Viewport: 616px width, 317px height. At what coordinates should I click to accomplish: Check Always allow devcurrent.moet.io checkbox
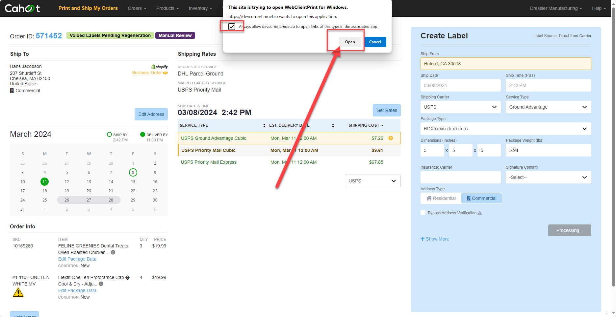click(232, 27)
